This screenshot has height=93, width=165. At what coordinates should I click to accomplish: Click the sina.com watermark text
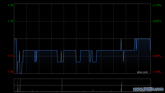(x=142, y=72)
